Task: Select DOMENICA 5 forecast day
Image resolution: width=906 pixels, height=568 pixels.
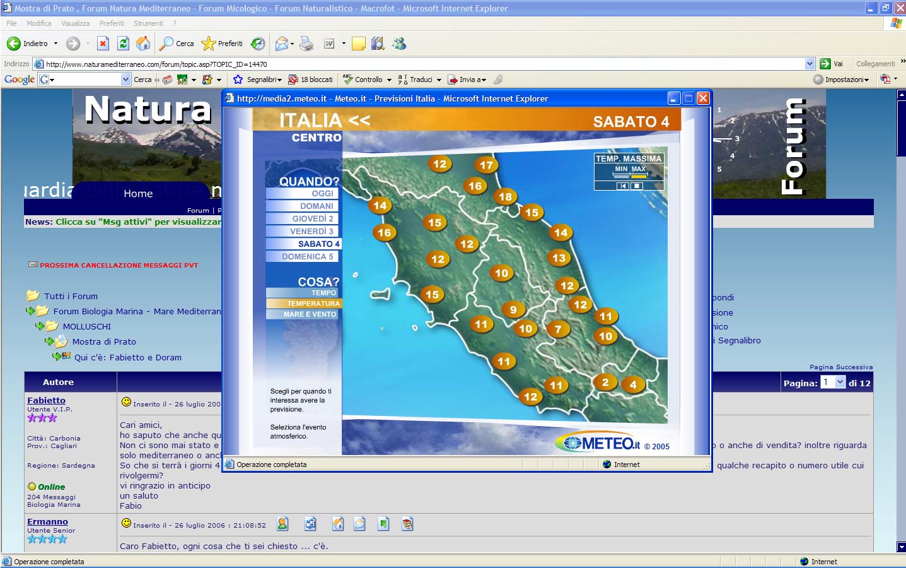Action: pyautogui.click(x=303, y=257)
